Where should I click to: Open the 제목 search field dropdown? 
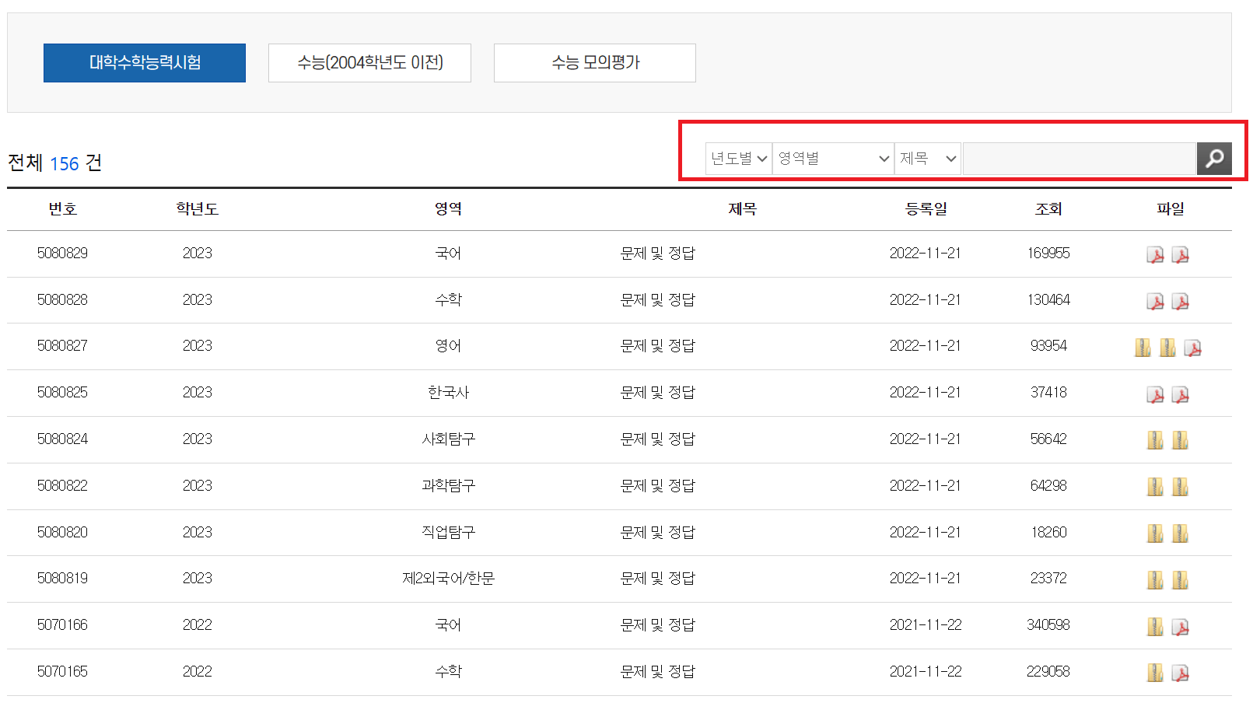(927, 158)
